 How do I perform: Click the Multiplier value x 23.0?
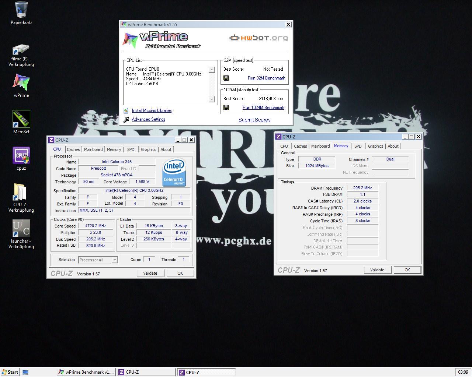point(96,232)
